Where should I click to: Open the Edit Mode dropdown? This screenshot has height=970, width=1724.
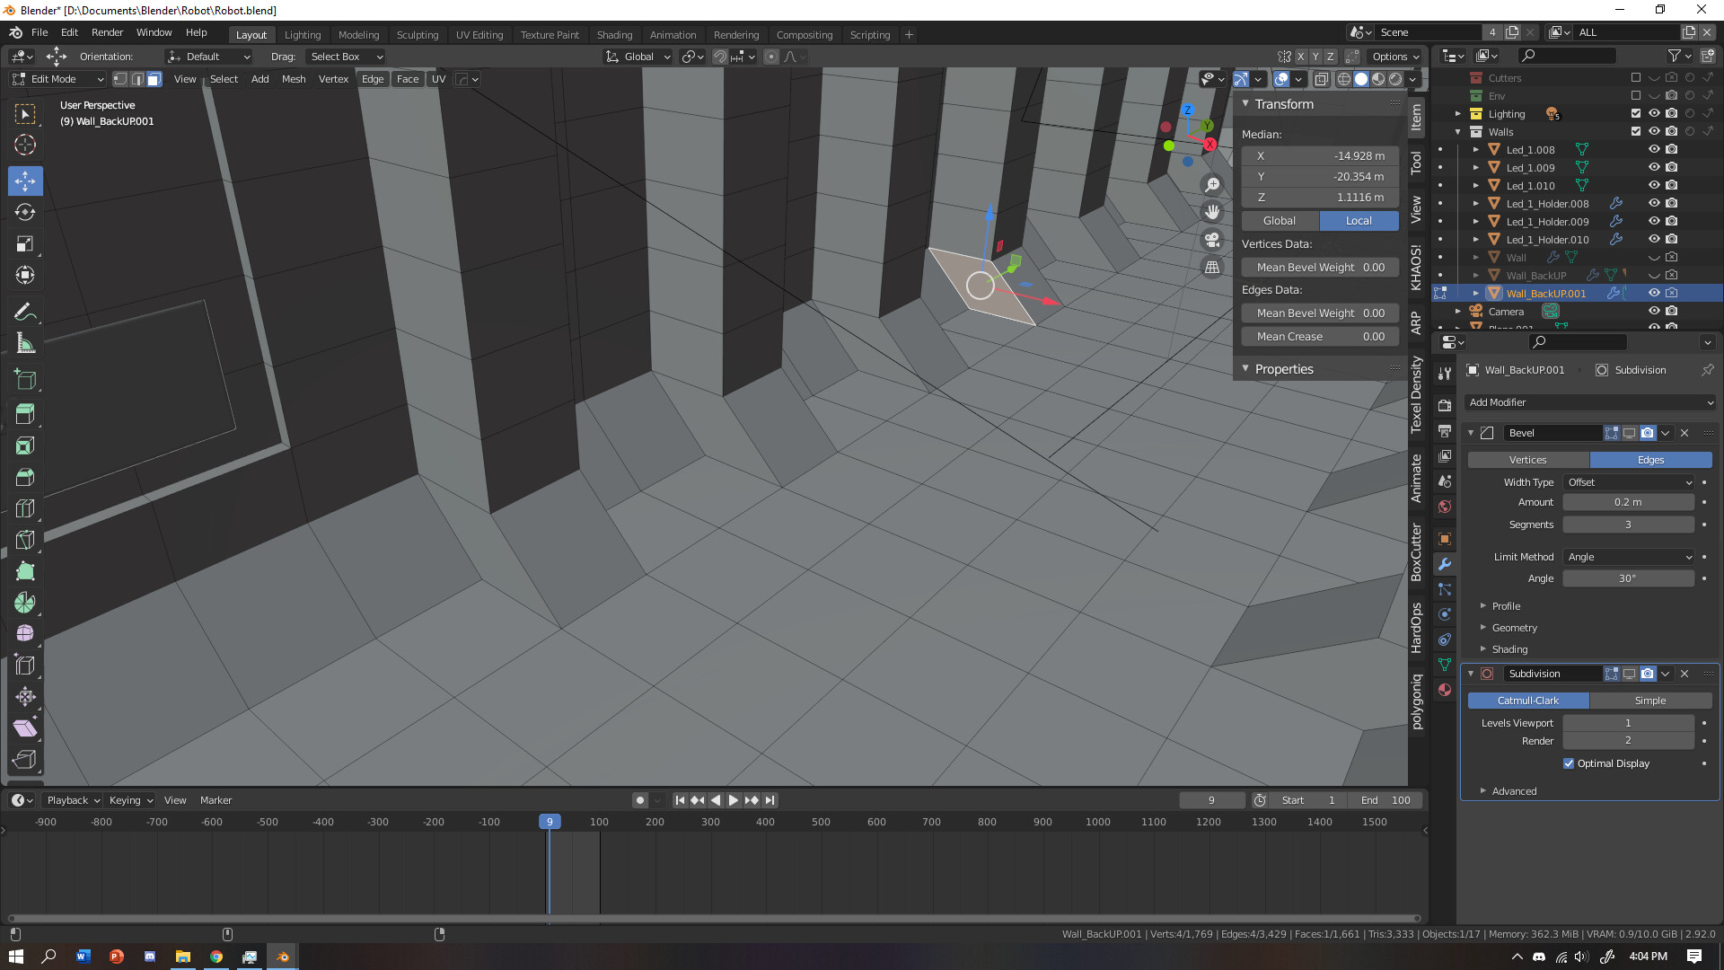coord(58,79)
